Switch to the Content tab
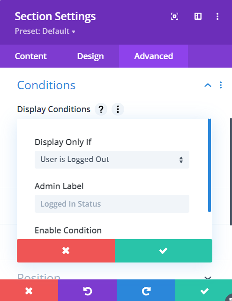The width and height of the screenshot is (232, 301). (x=30, y=56)
